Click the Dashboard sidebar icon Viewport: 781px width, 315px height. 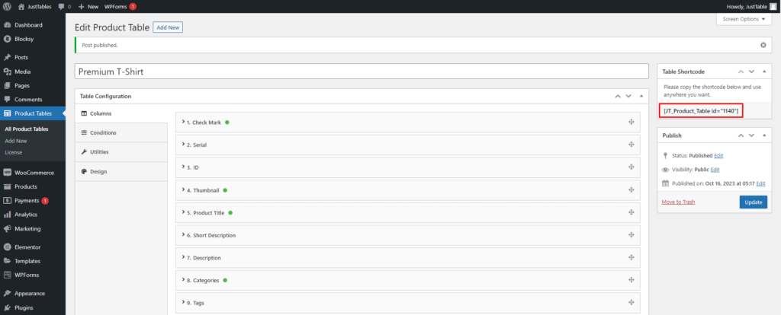[7, 25]
